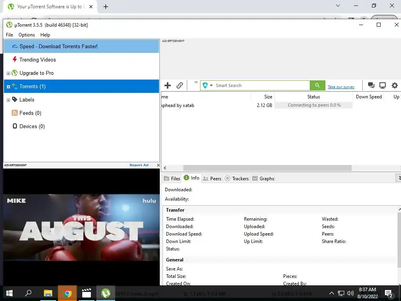Click into the Smart Search input field
This screenshot has width=401, height=301.
262,85
